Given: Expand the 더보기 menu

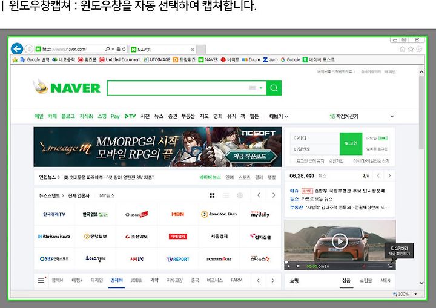Looking at the screenshot, I should pyautogui.click(x=279, y=116).
